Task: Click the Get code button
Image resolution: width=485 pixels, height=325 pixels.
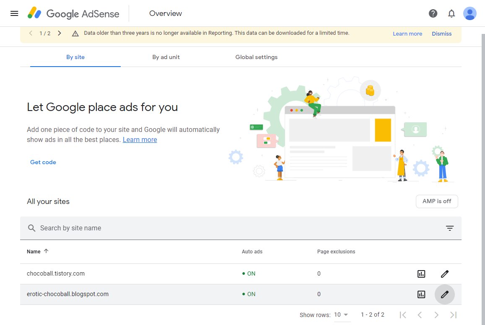Action: click(43, 162)
